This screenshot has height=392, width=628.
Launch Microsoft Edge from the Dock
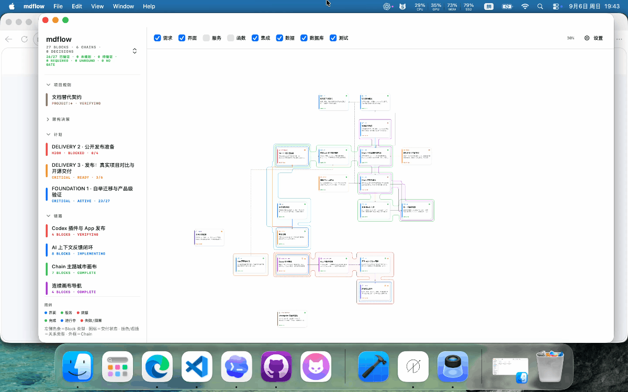tap(157, 366)
